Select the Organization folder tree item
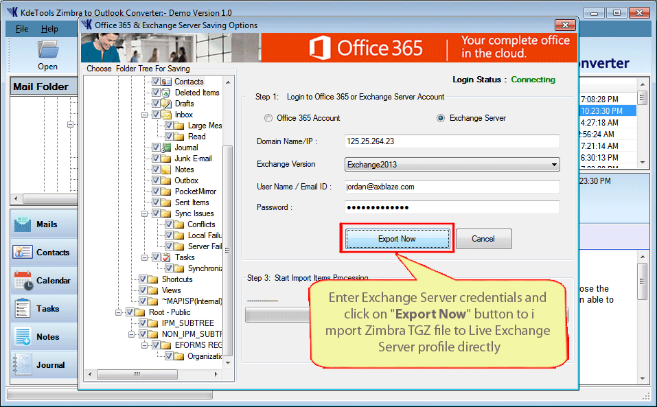This screenshot has width=657, height=407. pos(205,356)
